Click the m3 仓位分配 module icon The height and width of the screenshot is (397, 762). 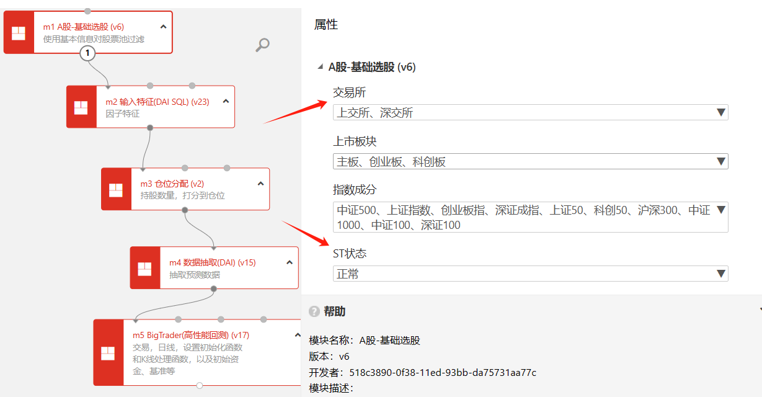coord(116,190)
